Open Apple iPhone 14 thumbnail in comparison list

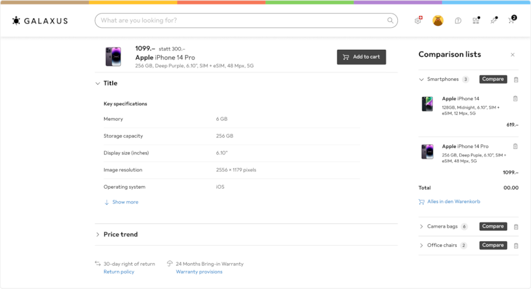click(428, 104)
